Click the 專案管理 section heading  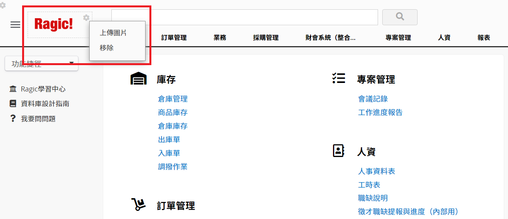coord(376,79)
